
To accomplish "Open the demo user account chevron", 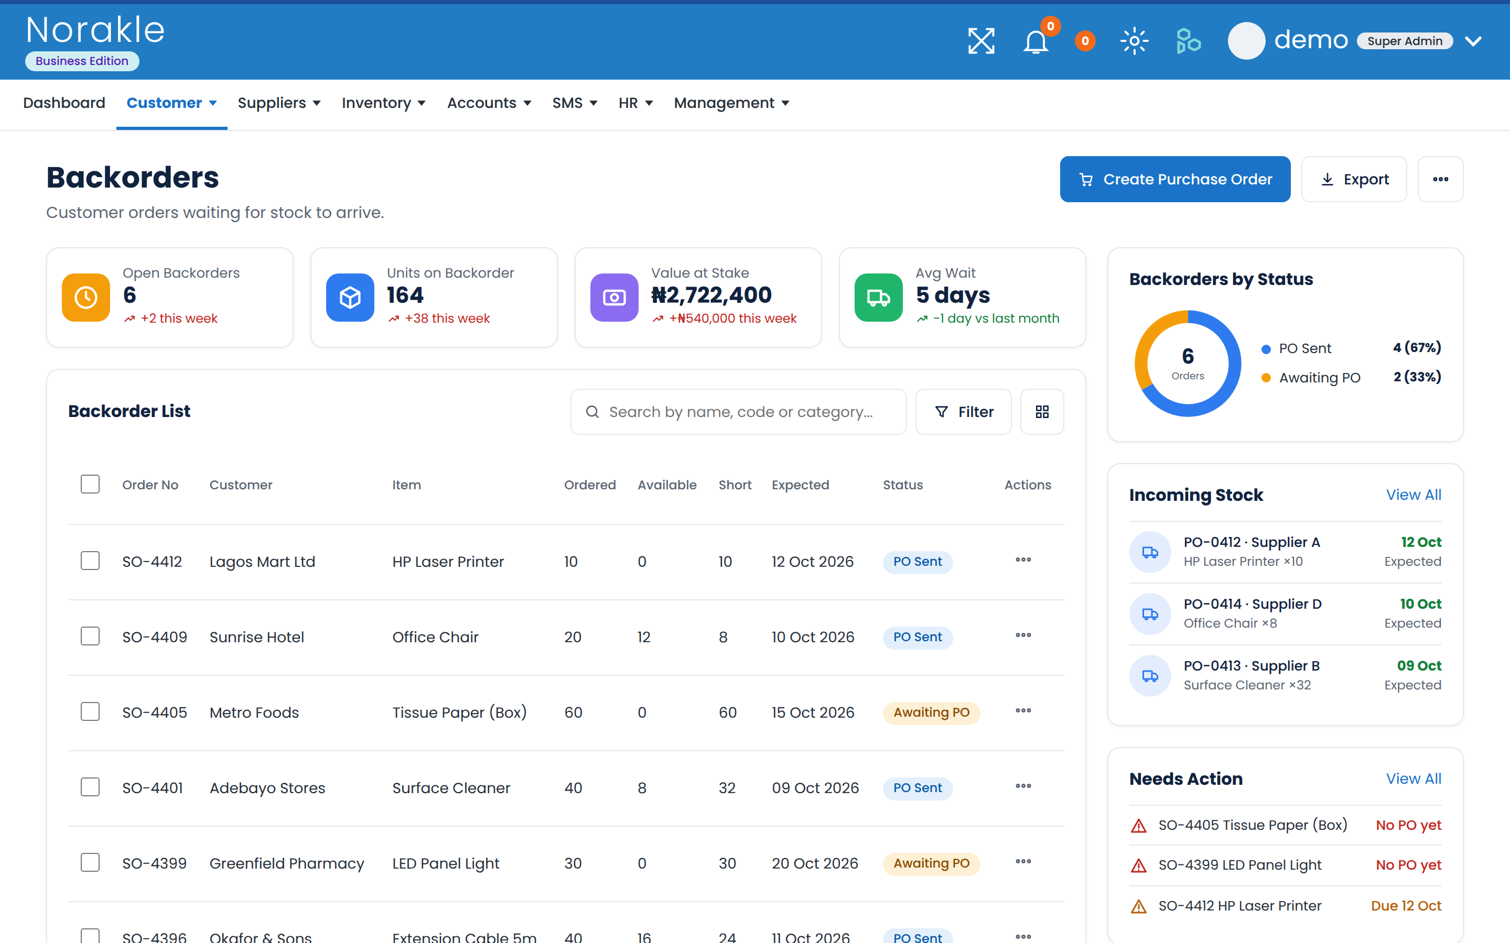I will 1473,41.
